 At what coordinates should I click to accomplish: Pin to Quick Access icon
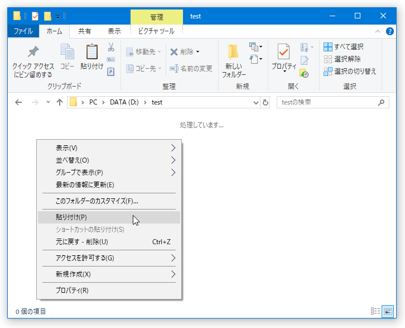tap(33, 51)
